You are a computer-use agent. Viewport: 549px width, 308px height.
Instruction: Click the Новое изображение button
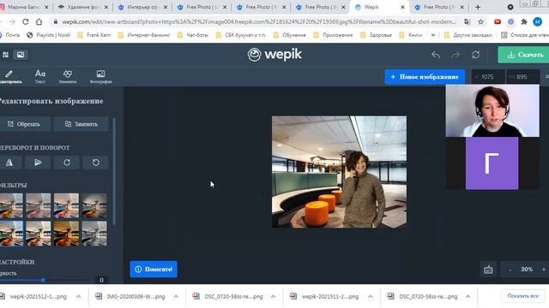[x=425, y=76]
